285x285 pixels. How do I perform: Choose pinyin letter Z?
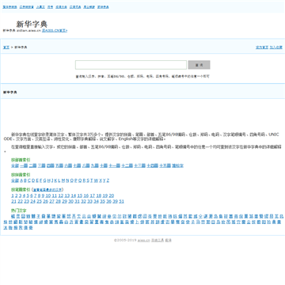coord(108,180)
